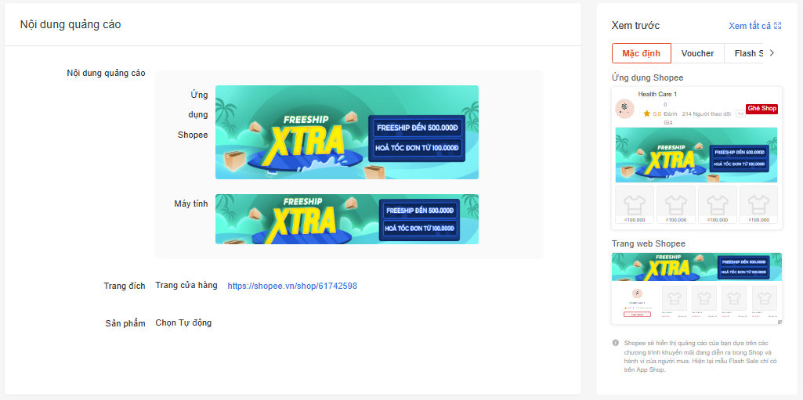Click the red Ghé Shop button
This screenshot has height=400, width=803.
coord(761,109)
